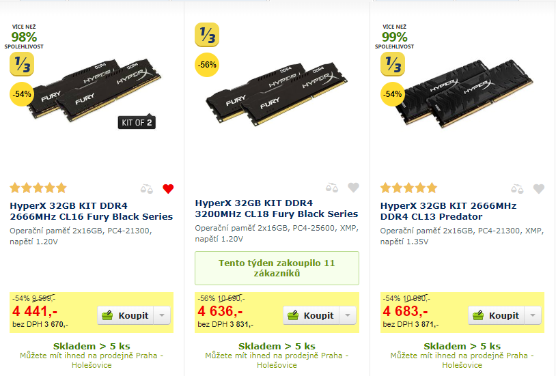The height and width of the screenshot is (376, 556).
Task: Click the 1/3 installment badge on 3200MHz Fury
Action: pos(207,35)
